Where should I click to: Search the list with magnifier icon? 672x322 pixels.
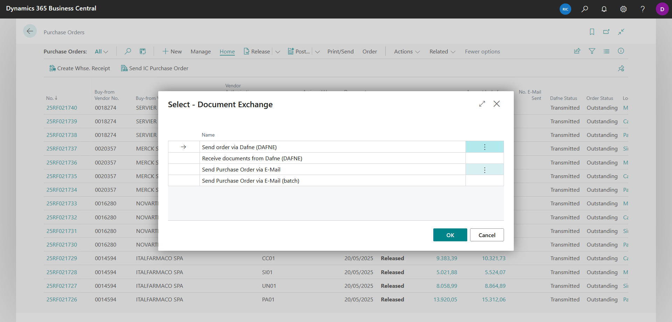tap(128, 51)
